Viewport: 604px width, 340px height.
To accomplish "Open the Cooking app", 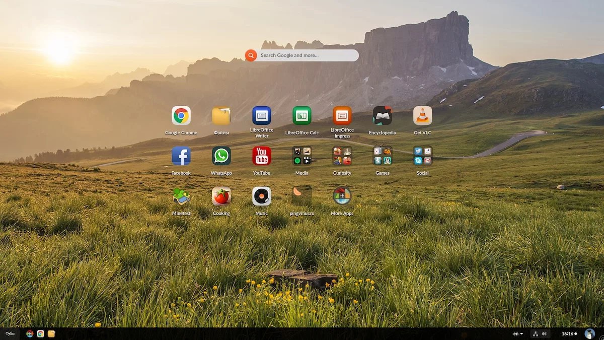I will click(221, 196).
